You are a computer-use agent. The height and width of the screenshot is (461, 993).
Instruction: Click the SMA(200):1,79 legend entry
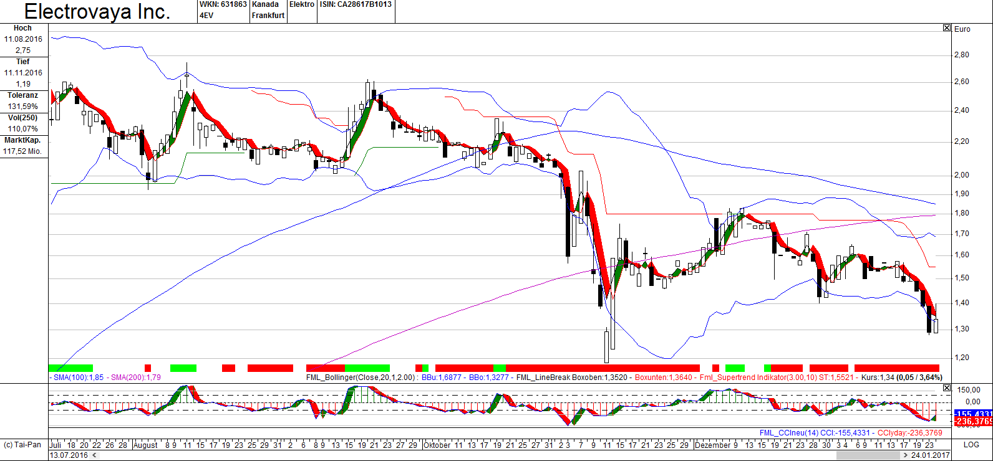tap(135, 378)
